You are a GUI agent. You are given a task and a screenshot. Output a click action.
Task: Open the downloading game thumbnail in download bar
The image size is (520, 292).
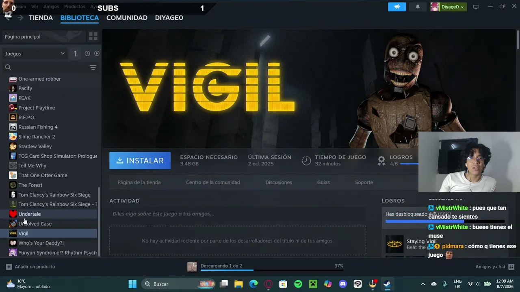pyautogui.click(x=192, y=266)
